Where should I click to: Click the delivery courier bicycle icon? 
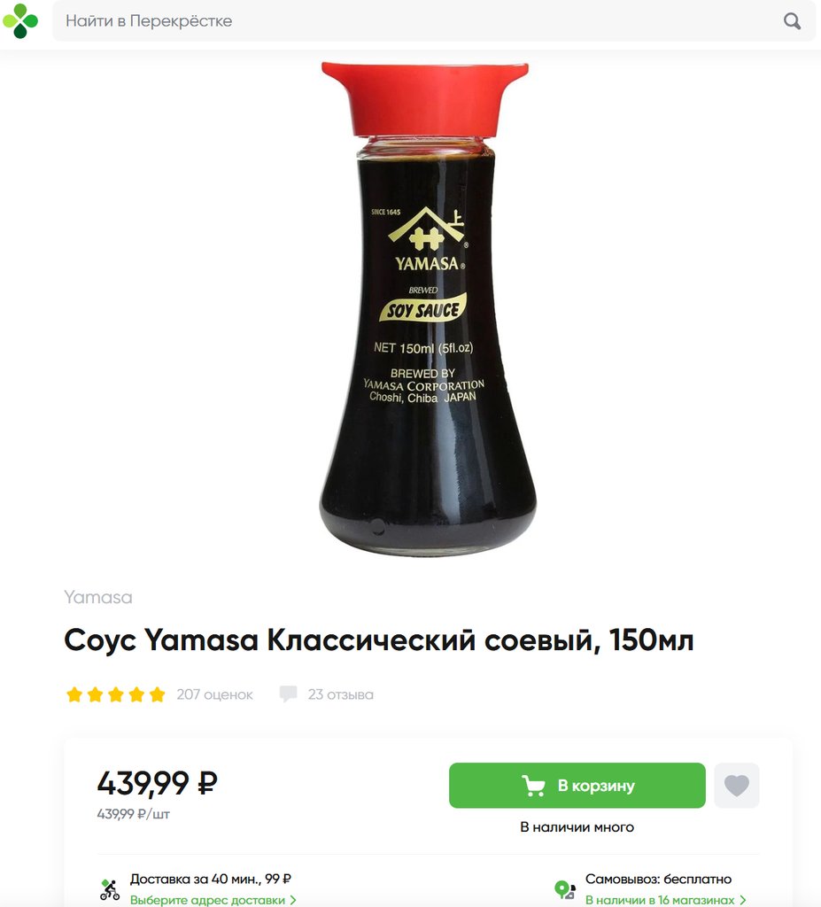pos(110,889)
